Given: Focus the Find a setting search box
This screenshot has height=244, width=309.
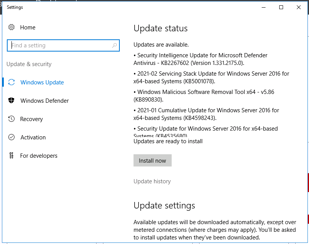Looking at the screenshot, I should (x=63, y=45).
